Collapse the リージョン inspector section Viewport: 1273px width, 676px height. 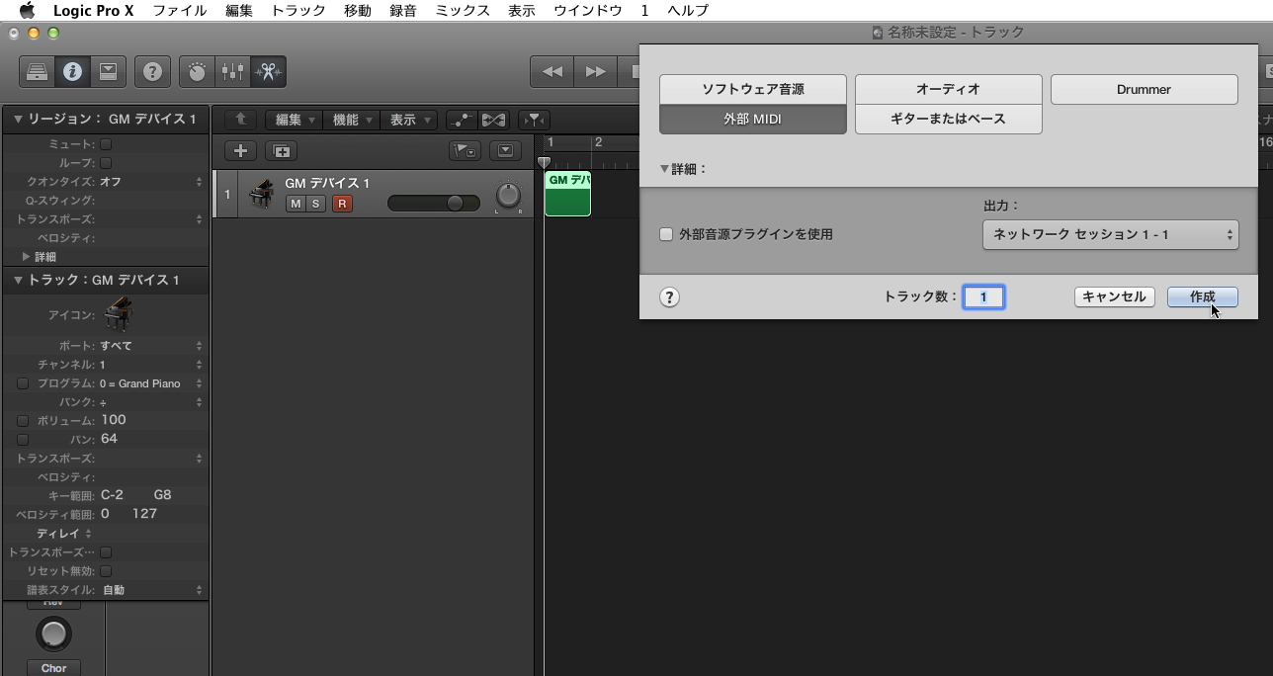coord(18,120)
